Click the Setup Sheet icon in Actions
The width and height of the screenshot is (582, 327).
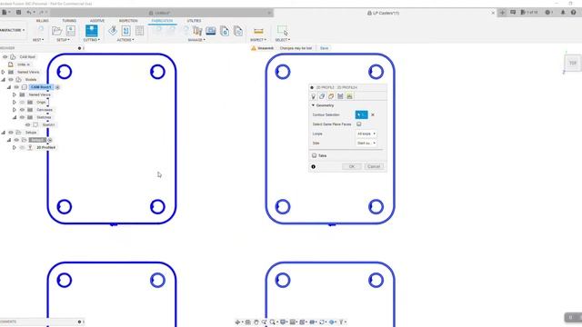(x=139, y=31)
